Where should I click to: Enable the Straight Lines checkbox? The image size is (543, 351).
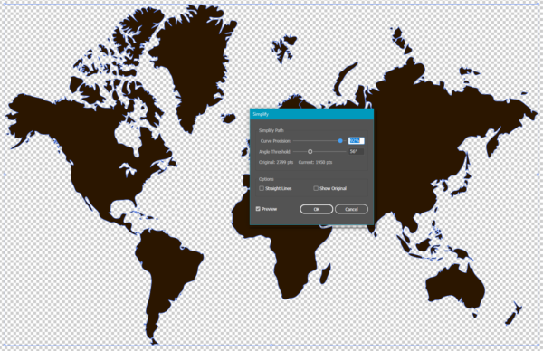262,188
